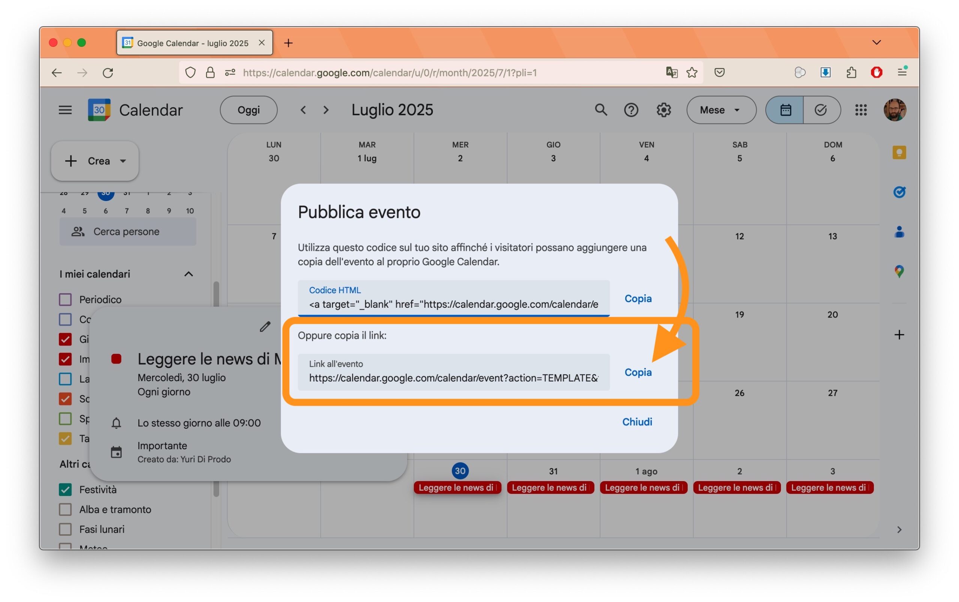Check the Fasi lunari calendar
Viewport: 959px width, 602px height.
tap(65, 529)
